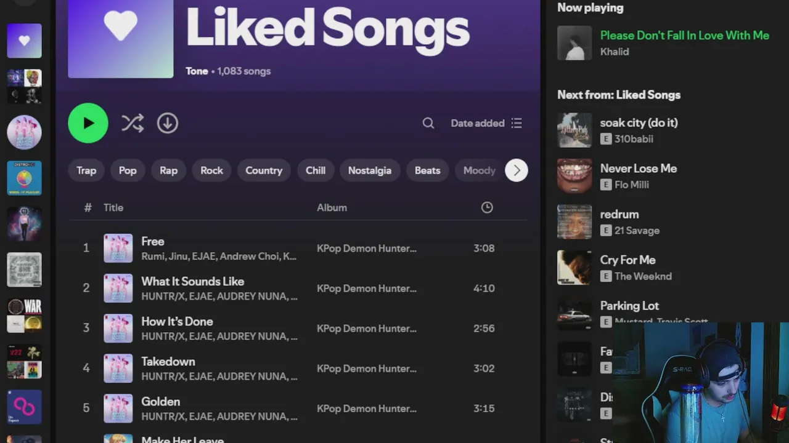Open purple infinity logo playlist in sidebar
789x443 pixels.
click(24, 407)
